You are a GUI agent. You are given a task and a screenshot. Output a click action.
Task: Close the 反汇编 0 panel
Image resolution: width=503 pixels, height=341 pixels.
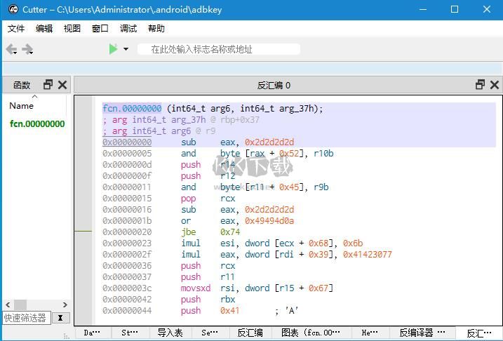tap(495, 85)
